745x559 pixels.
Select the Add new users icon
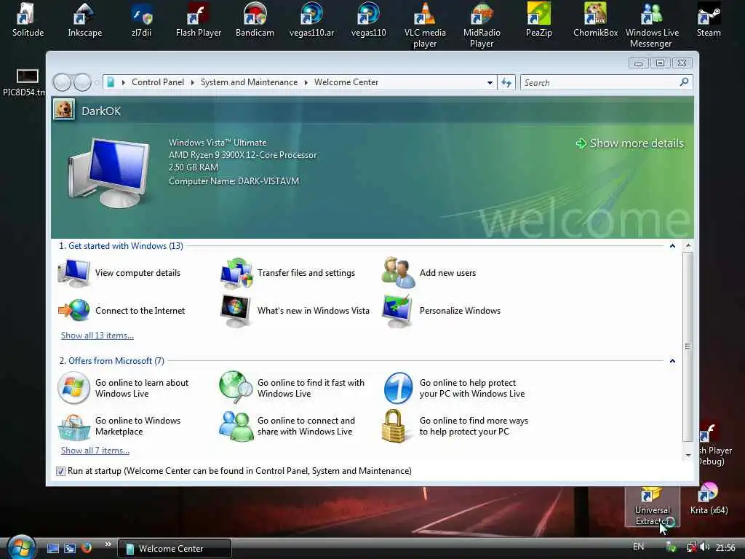[x=398, y=273]
